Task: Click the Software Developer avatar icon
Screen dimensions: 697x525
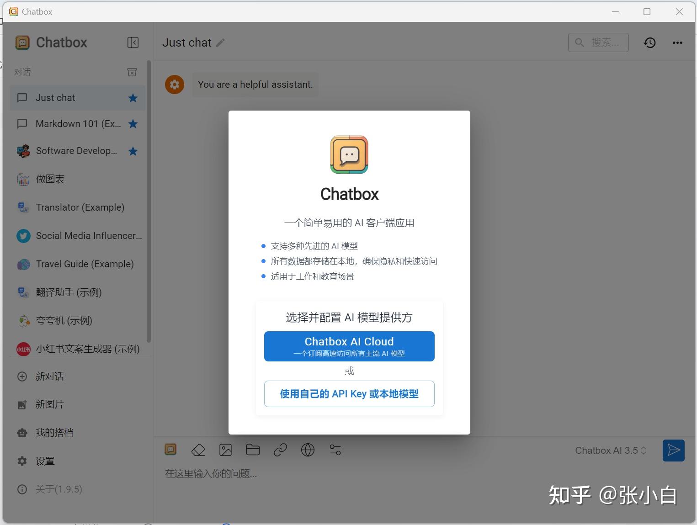Action: (23, 151)
